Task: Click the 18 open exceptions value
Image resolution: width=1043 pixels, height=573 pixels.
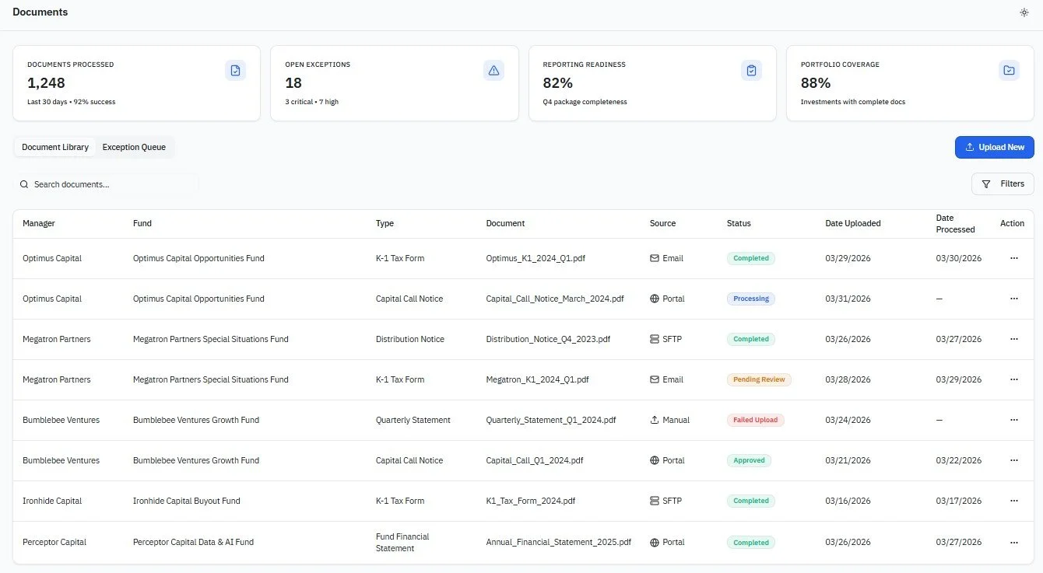Action: pyautogui.click(x=293, y=83)
